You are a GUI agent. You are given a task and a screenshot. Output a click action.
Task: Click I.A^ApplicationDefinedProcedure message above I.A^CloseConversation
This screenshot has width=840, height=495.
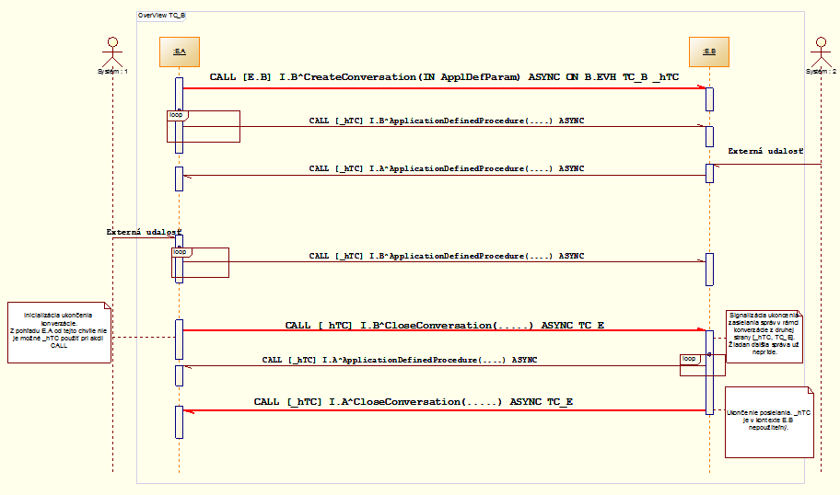400,360
